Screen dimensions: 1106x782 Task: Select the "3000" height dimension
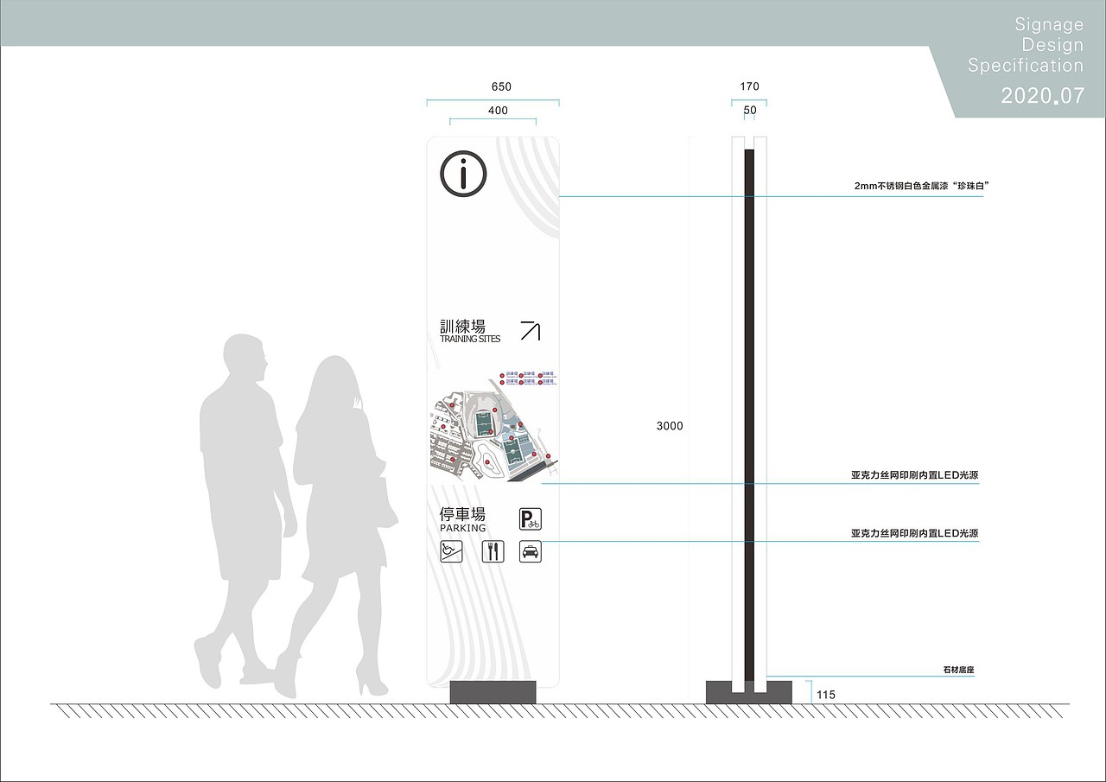pyautogui.click(x=670, y=426)
